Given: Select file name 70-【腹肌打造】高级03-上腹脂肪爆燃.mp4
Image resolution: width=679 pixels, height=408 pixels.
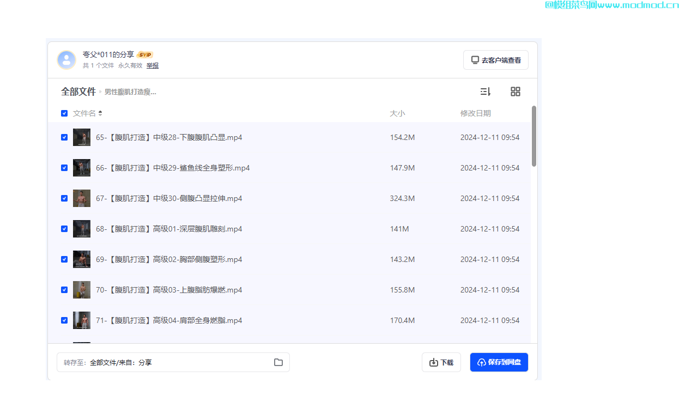Looking at the screenshot, I should pyautogui.click(x=169, y=290).
